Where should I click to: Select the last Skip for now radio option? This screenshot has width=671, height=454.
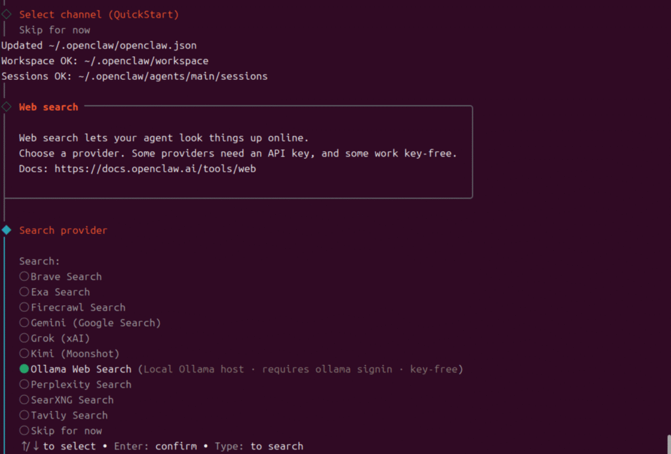[24, 431]
